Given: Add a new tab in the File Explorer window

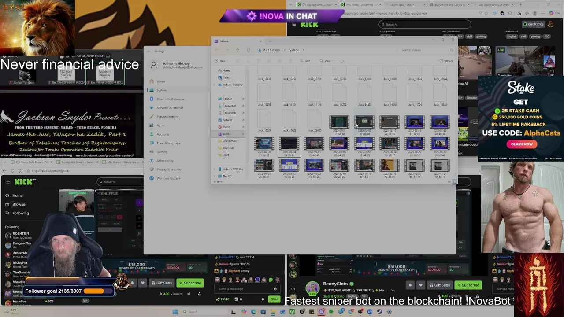Looking at the screenshot, I should [x=270, y=41].
